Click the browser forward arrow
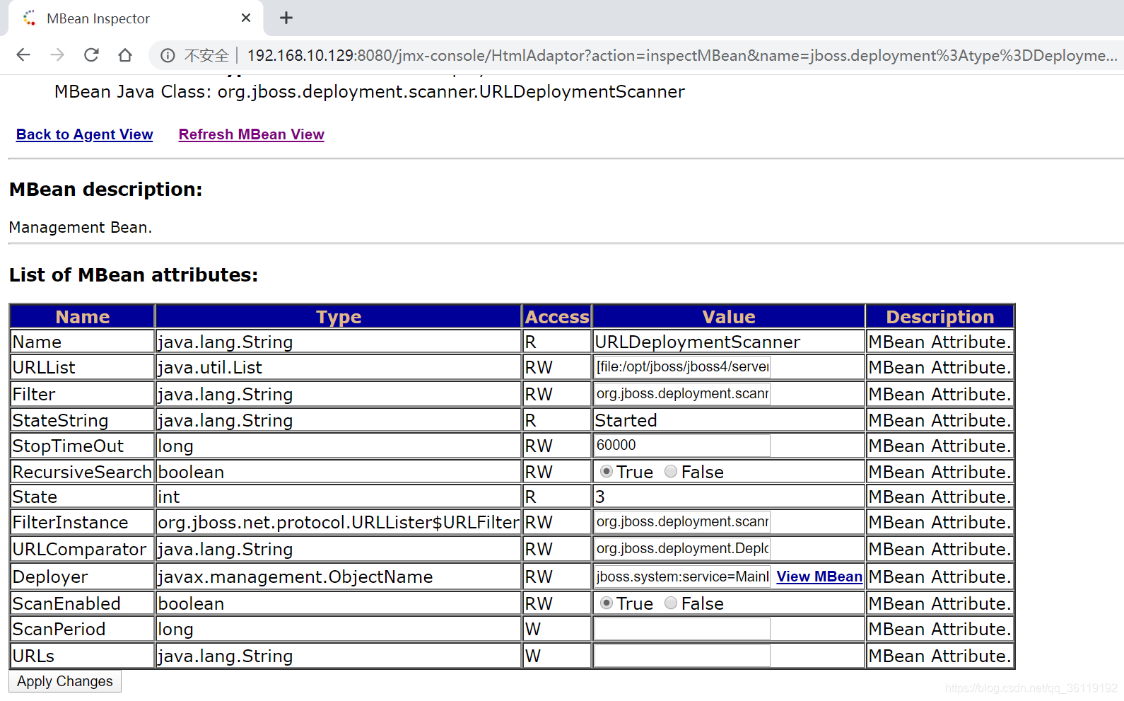Screen dimensions: 1124x701 [57, 55]
